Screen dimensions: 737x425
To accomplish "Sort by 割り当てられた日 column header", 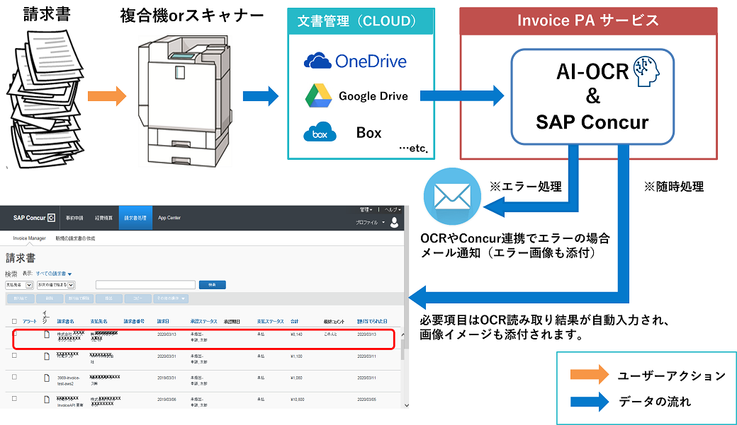I will [x=372, y=321].
